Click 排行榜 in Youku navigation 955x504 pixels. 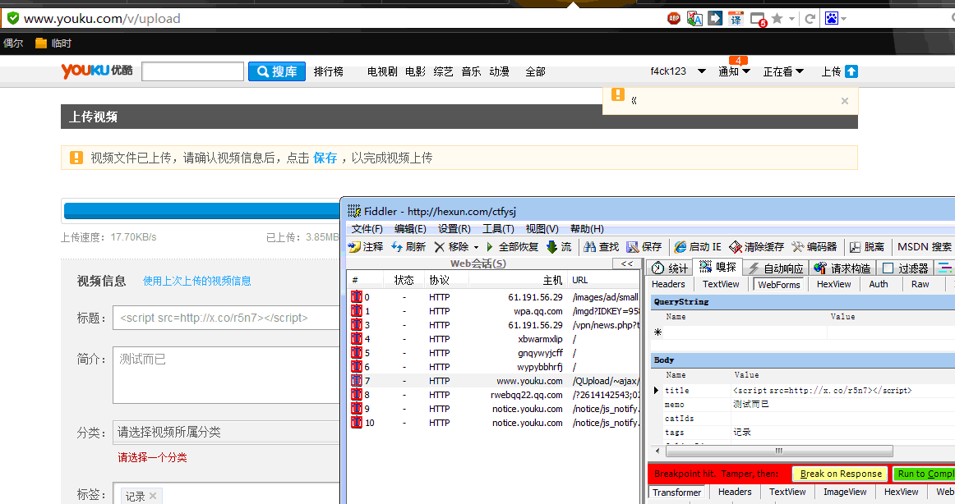click(x=328, y=71)
